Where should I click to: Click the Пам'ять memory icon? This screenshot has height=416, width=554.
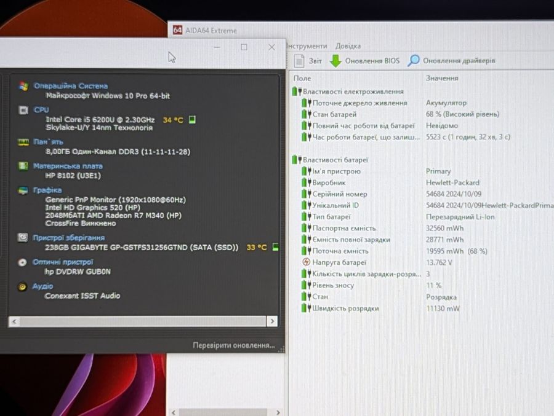pyautogui.click(x=23, y=142)
